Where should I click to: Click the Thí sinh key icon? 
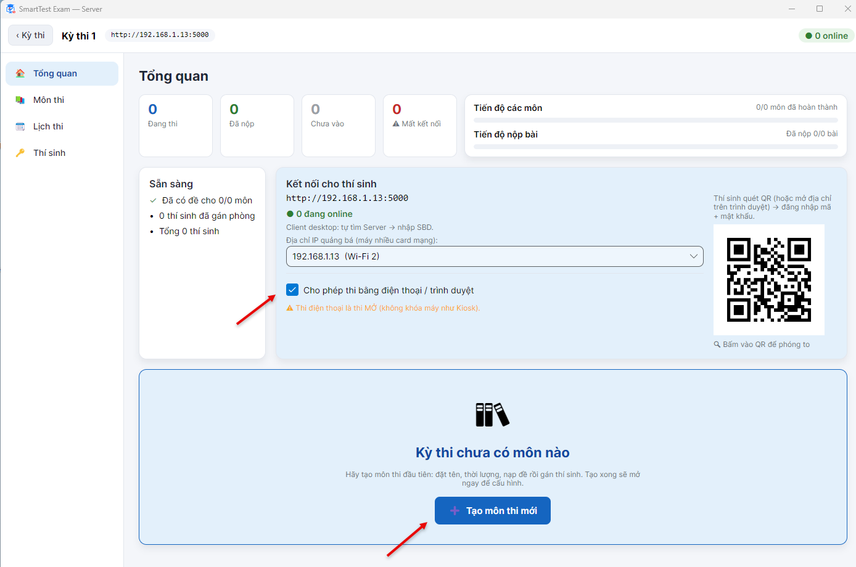[20, 153]
